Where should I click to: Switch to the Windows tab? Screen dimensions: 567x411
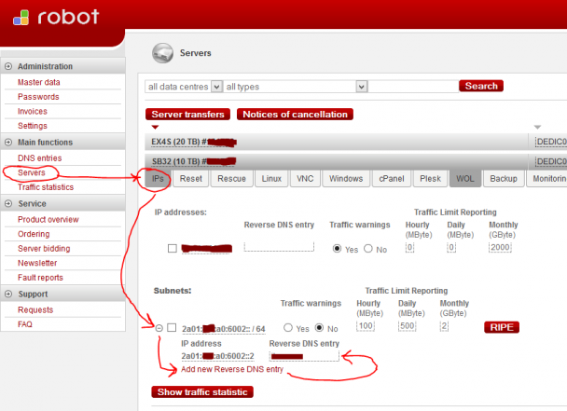tap(346, 179)
